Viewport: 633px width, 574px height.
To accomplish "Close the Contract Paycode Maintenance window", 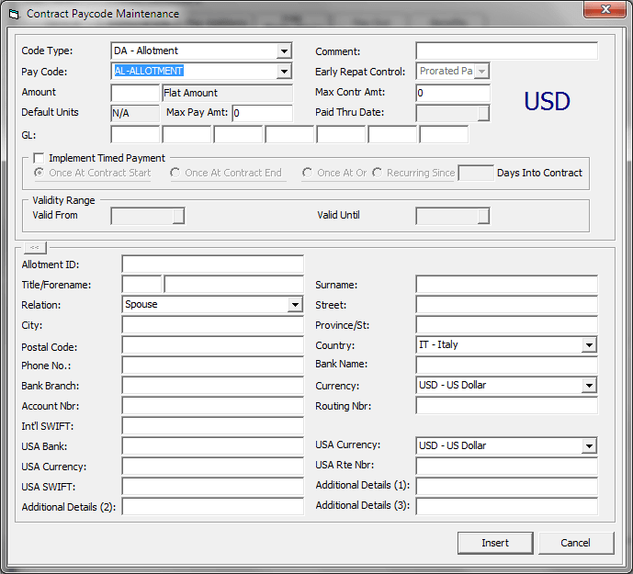I will [x=605, y=9].
